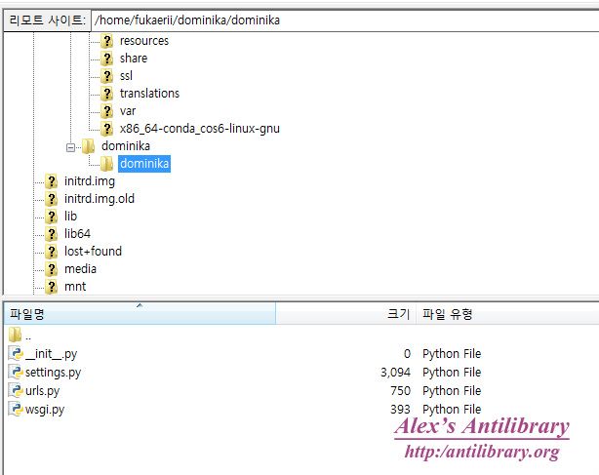Click the 393 size value of wsgi.py
Screen dimensions: 599x475
[400, 409]
